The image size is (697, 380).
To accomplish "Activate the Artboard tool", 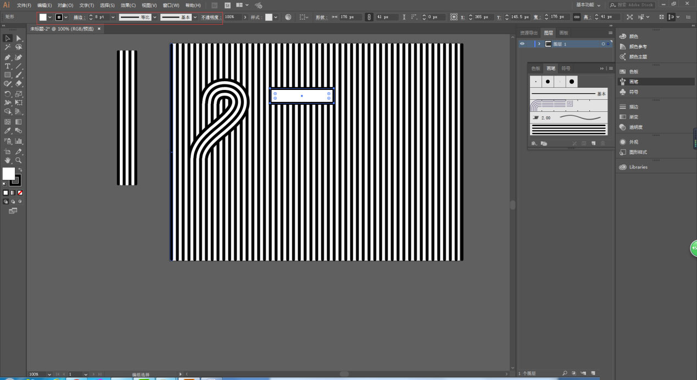I will 8,151.
